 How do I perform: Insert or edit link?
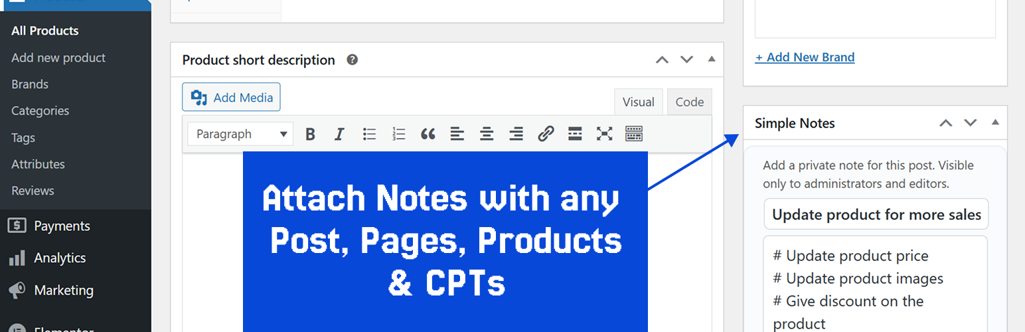tap(546, 134)
